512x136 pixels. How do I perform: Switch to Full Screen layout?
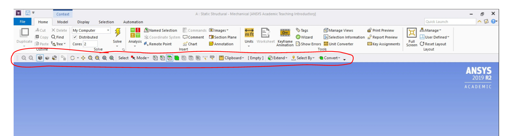(411, 37)
